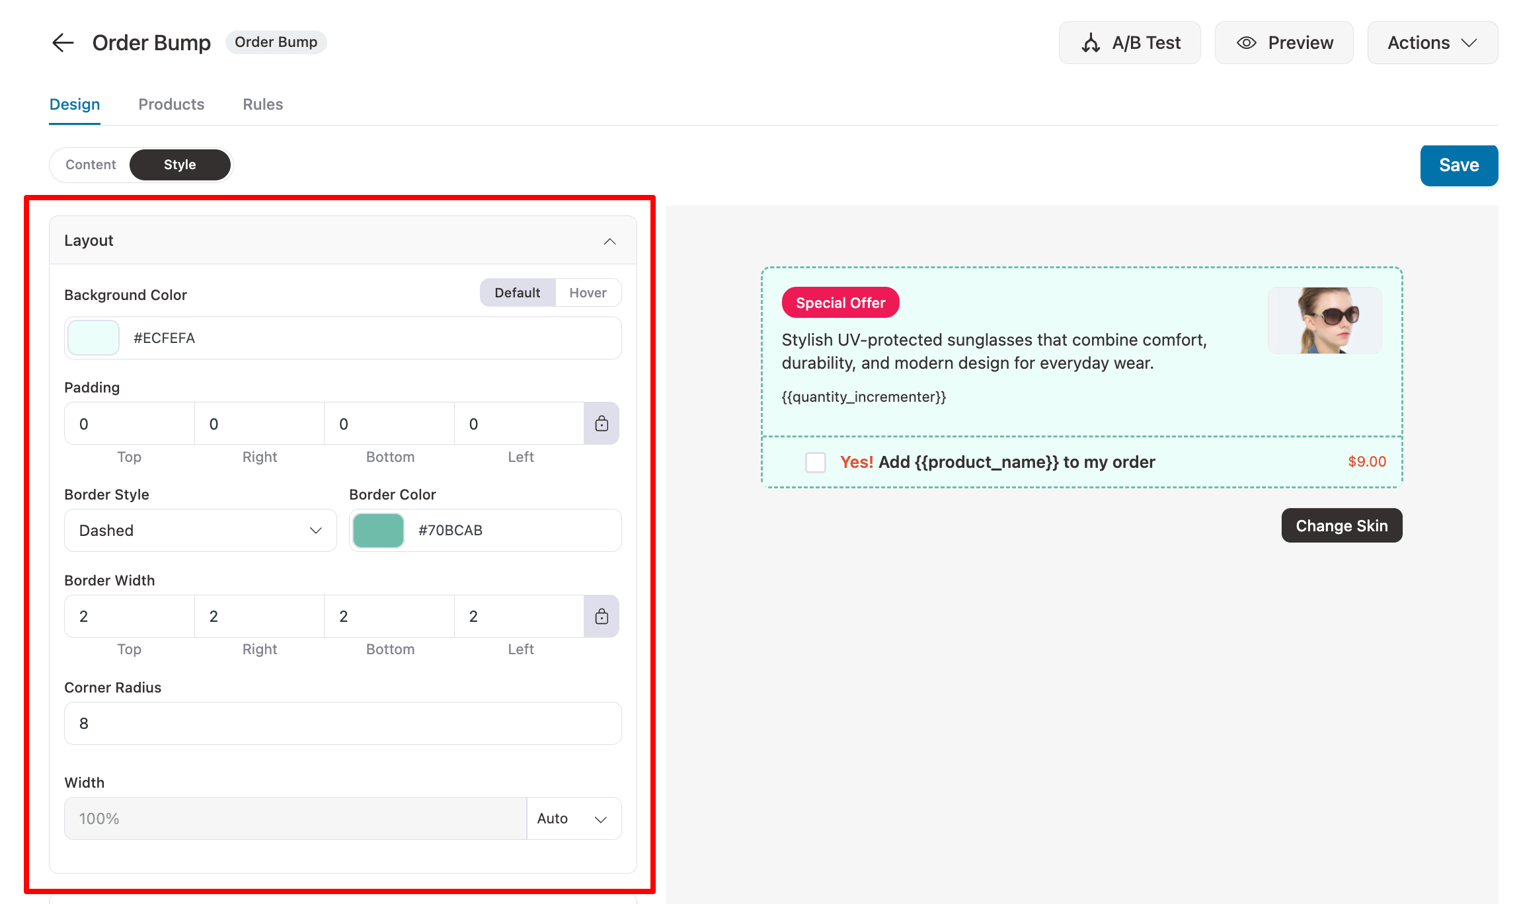
Task: Click the sunglasses product thumbnail
Action: (1325, 320)
